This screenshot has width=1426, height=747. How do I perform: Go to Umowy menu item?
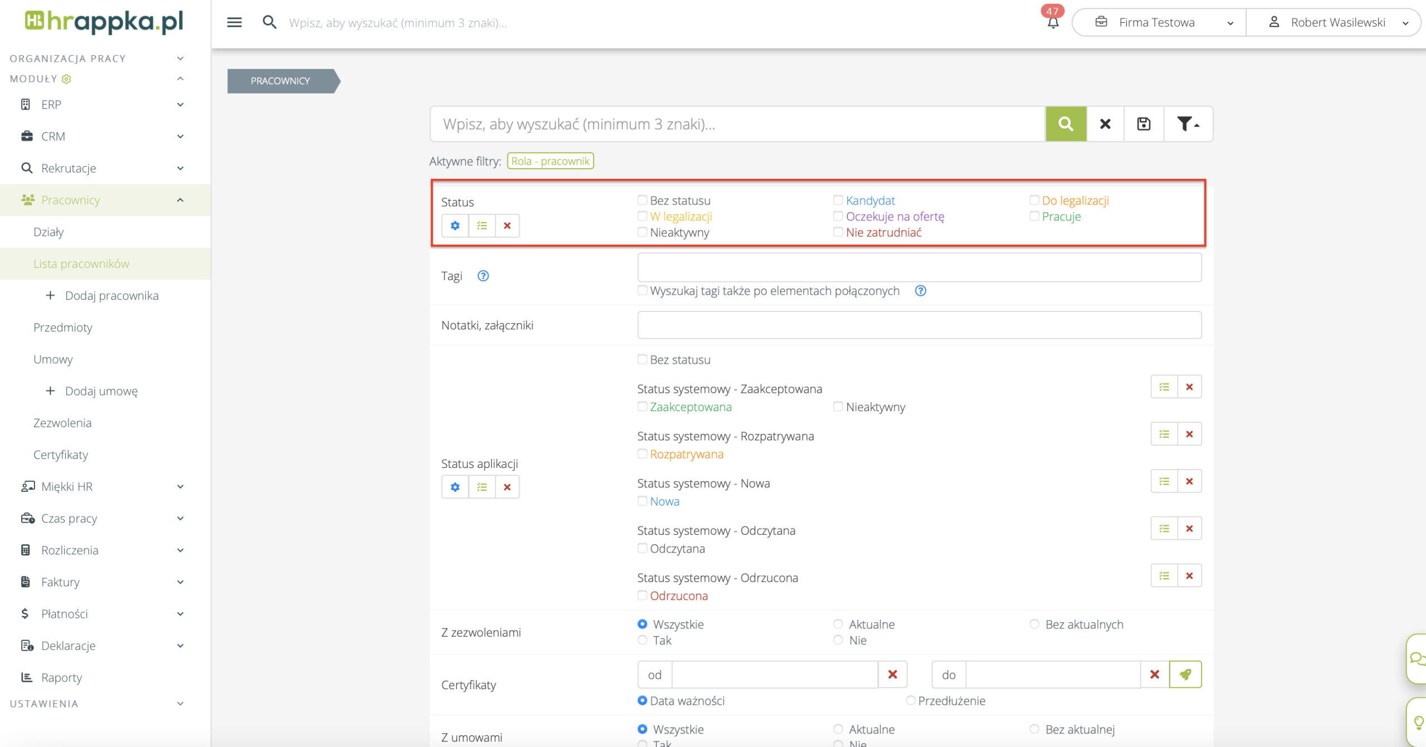53,359
